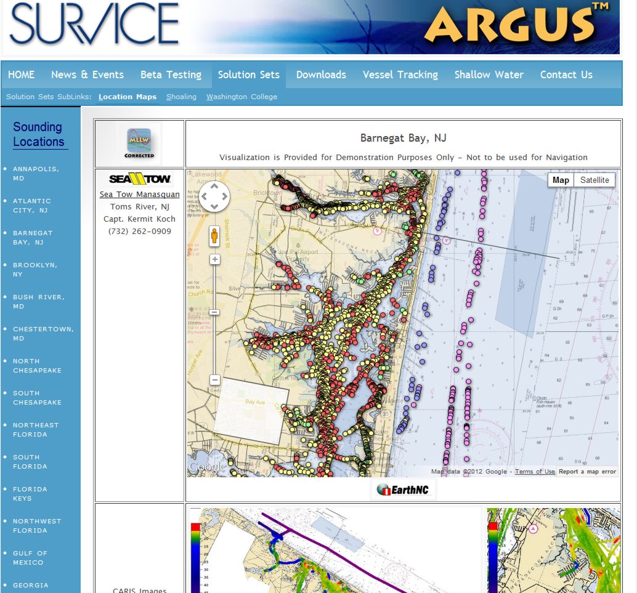
Task: Pan the map up with the arrow
Action: [x=214, y=187]
